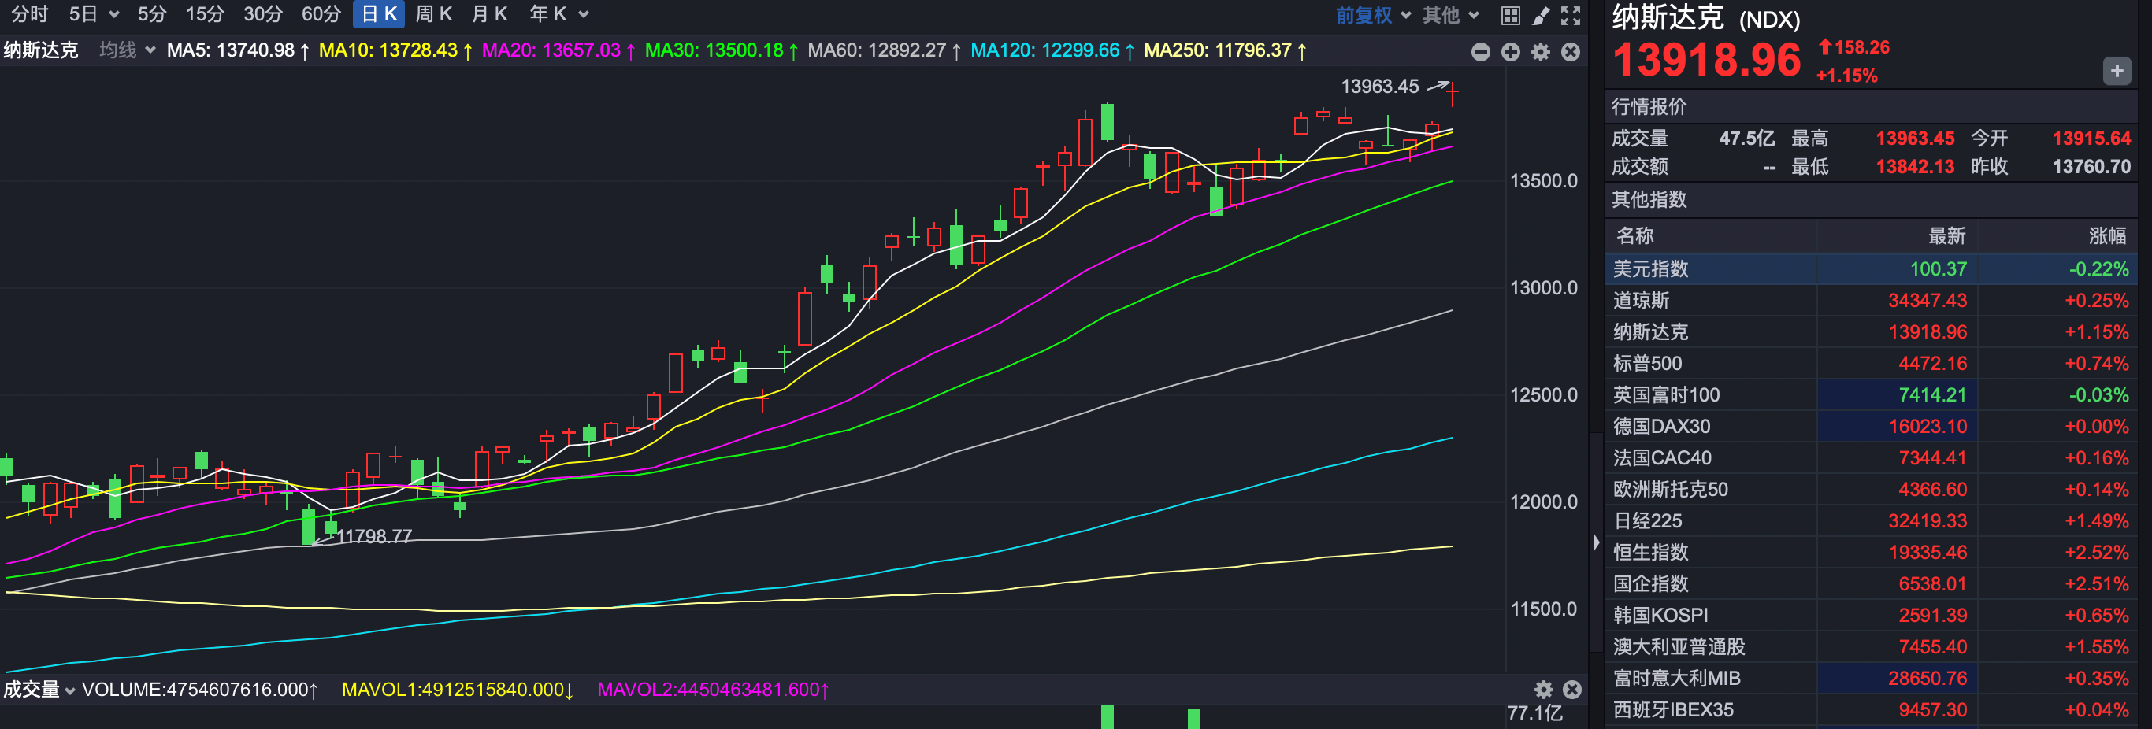Collapse the right side panel arrow
This screenshot has height=729, width=2152.
[1596, 542]
